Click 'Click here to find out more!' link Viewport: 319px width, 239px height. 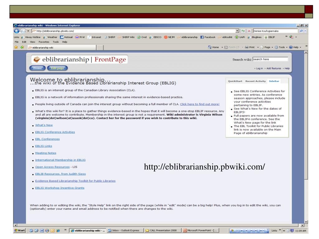click(200, 104)
